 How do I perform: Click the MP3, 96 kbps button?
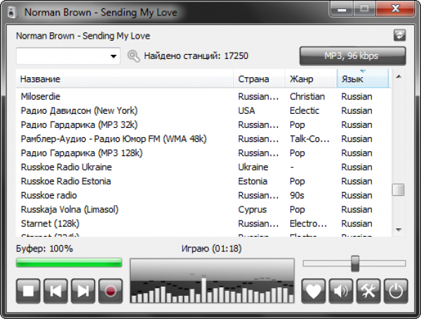(352, 56)
